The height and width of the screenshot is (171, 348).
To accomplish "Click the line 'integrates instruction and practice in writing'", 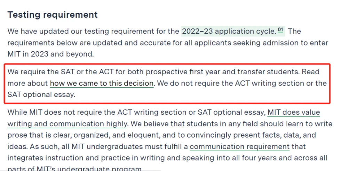I will [x=167, y=158].
